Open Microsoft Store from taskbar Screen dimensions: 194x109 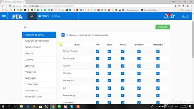coord(40,106)
